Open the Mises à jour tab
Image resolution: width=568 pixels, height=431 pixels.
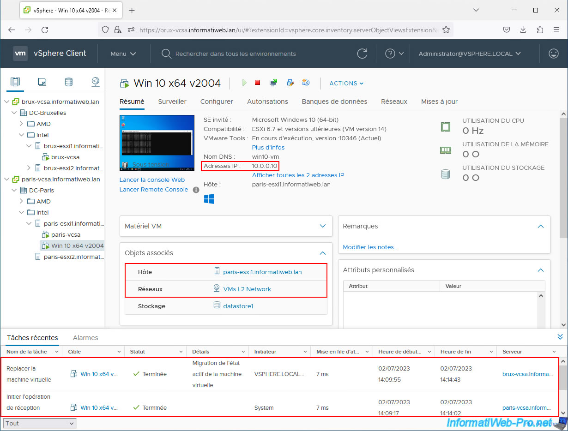tap(439, 102)
